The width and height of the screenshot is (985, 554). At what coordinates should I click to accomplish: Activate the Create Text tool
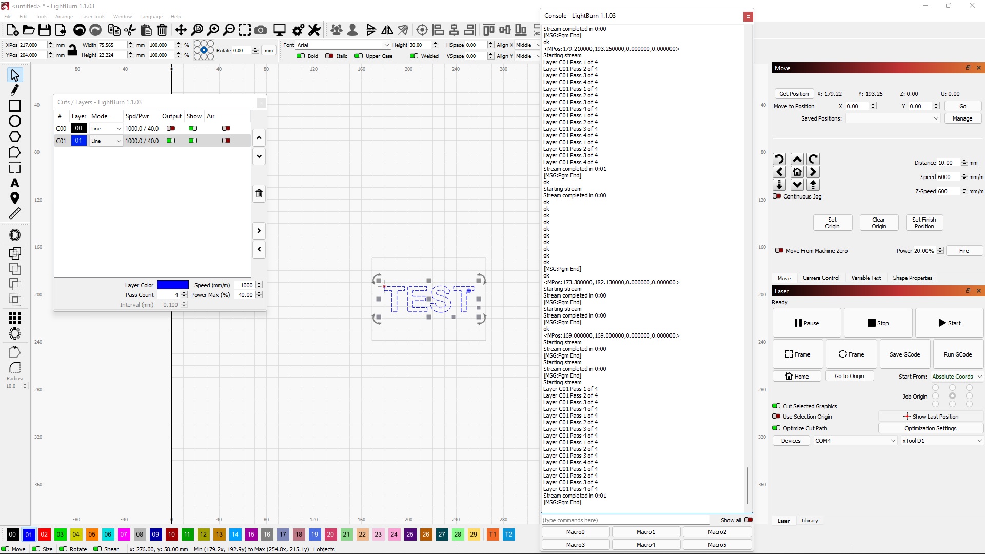[x=15, y=183]
